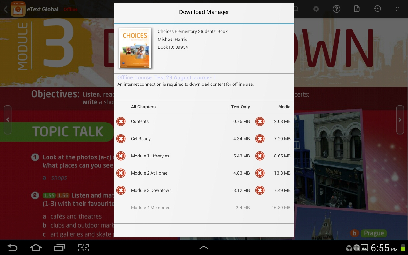Tap the 6:55 PM clock in status bar
This screenshot has width=408, height=255.
pos(384,248)
